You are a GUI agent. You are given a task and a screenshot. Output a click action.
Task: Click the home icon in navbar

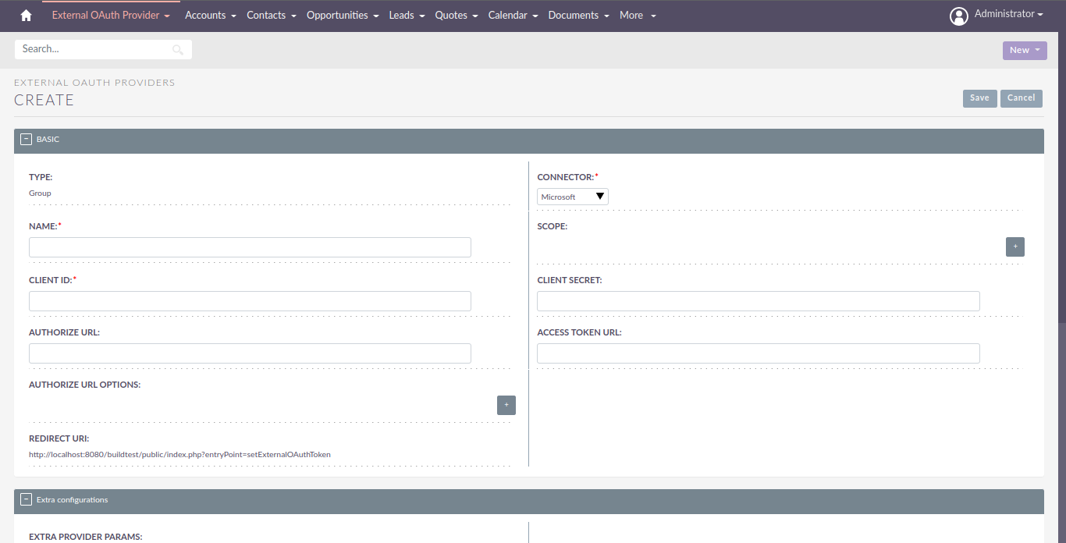[26, 16]
